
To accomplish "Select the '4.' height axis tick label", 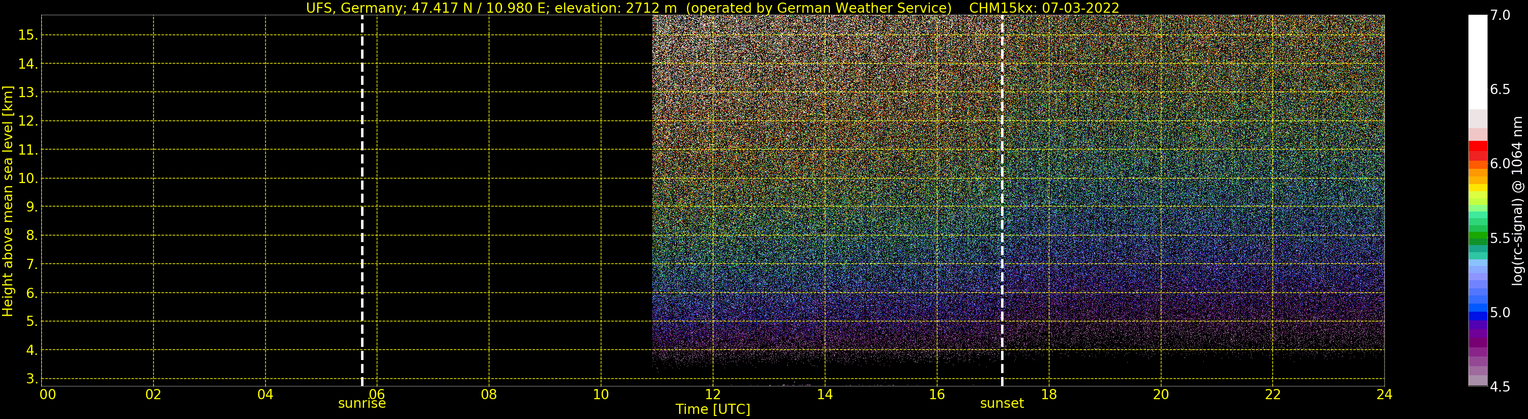I will [x=32, y=350].
